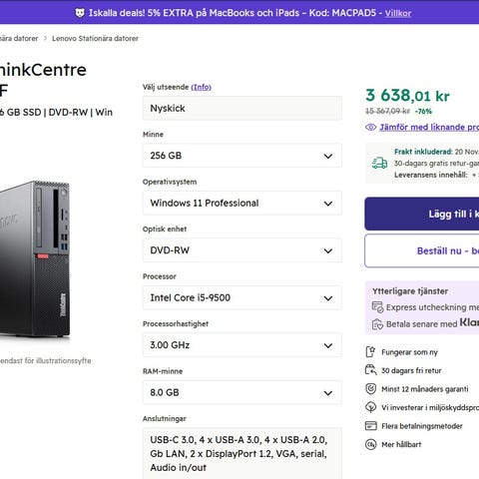Click the Minst 12 månaders garanti icon

click(370, 389)
